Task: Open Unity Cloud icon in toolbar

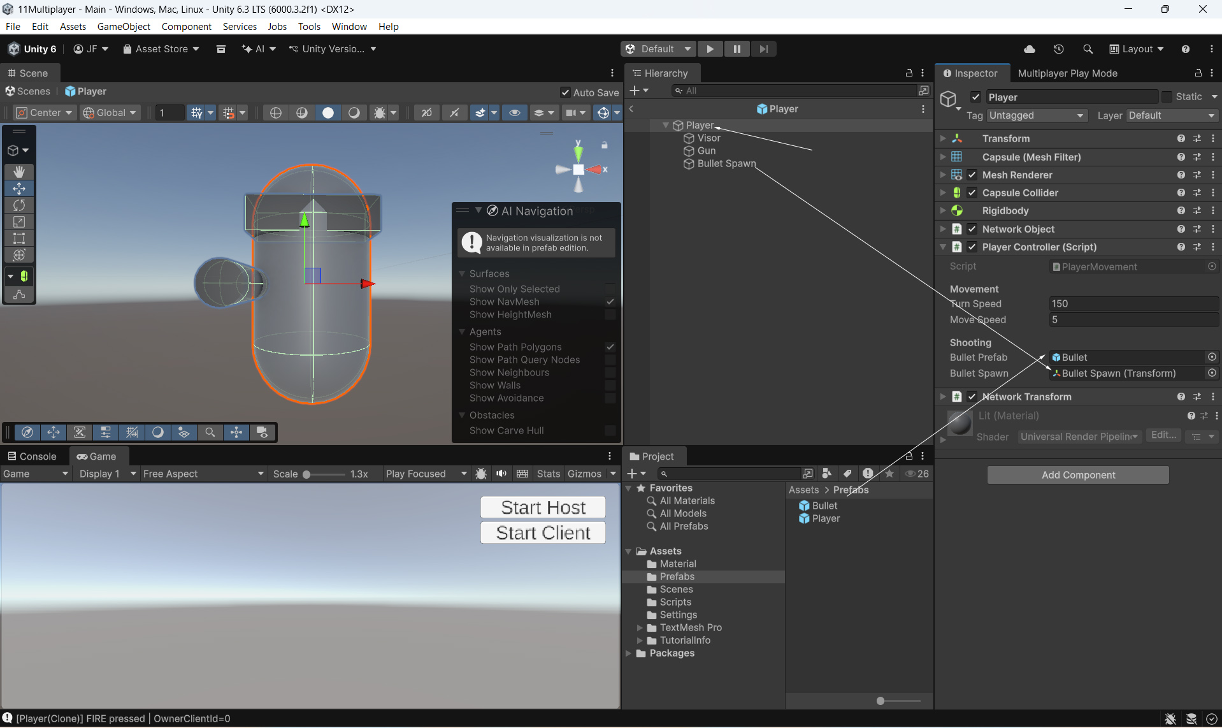Action: [1029, 49]
